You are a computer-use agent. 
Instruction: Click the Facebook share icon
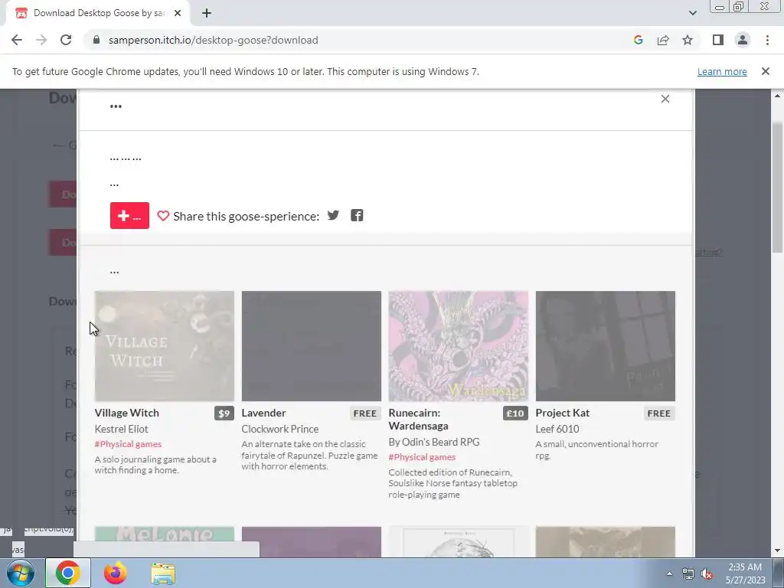click(x=357, y=215)
